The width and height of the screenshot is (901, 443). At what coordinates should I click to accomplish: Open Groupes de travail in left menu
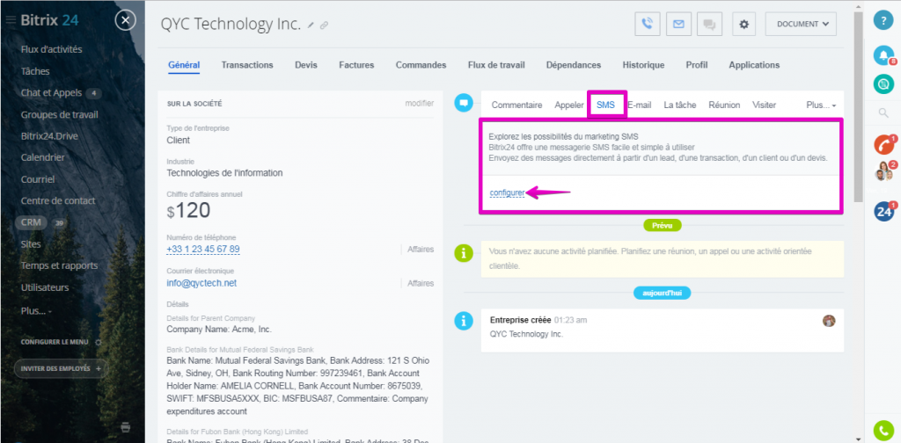point(59,115)
